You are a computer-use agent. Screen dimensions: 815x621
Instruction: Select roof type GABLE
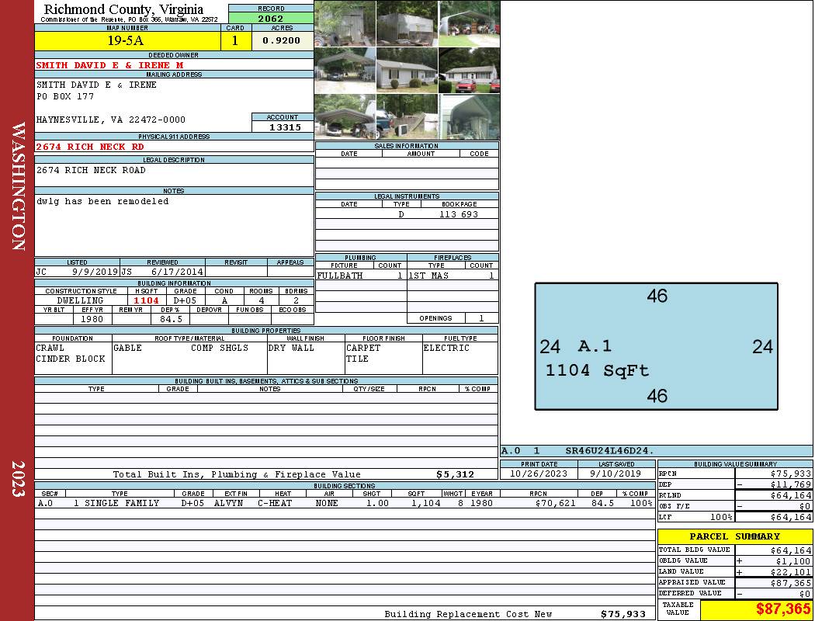(x=127, y=348)
